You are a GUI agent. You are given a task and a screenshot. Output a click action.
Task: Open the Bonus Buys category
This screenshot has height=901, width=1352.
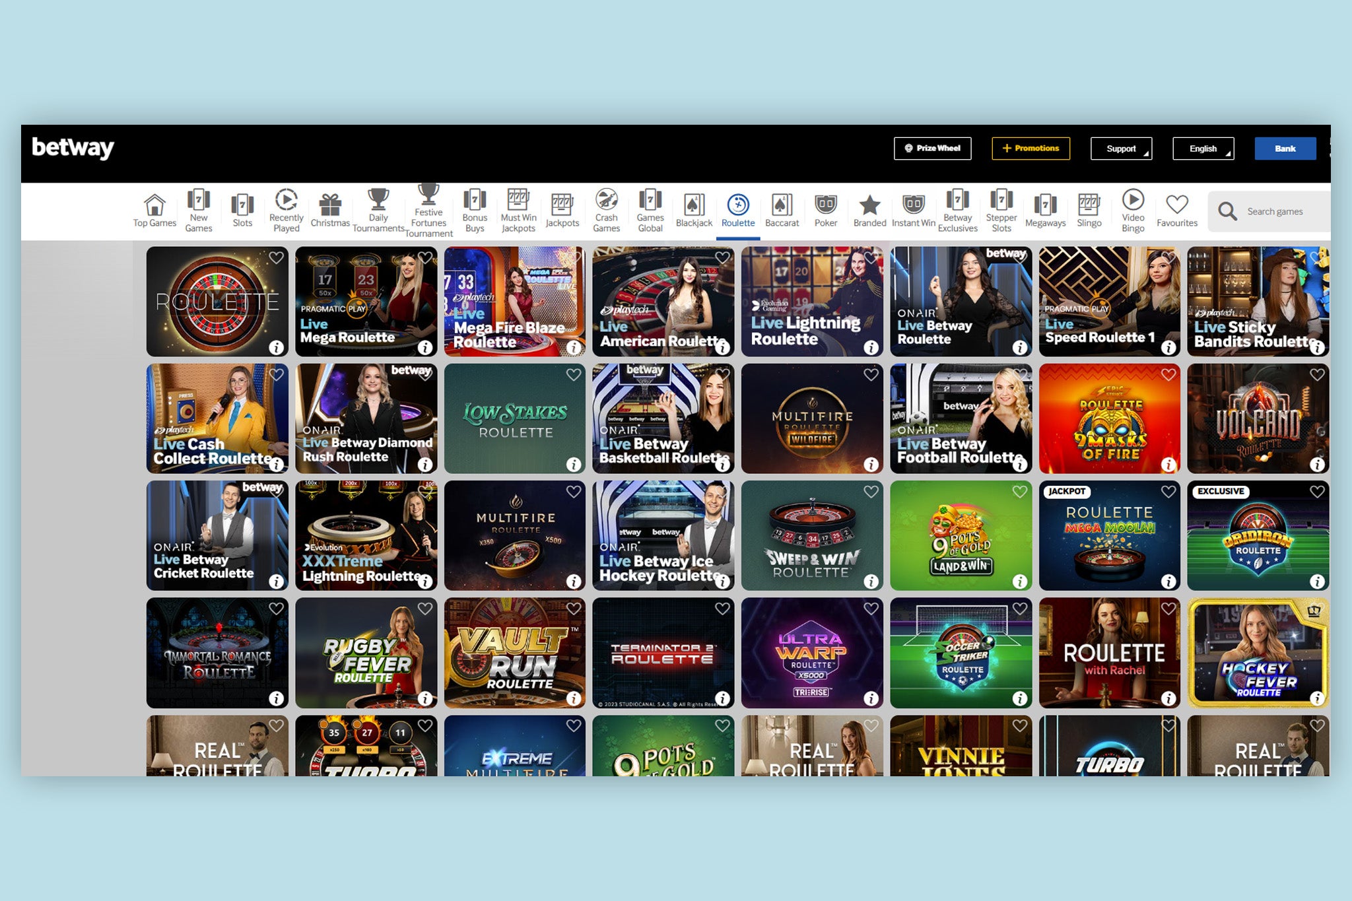(x=475, y=211)
